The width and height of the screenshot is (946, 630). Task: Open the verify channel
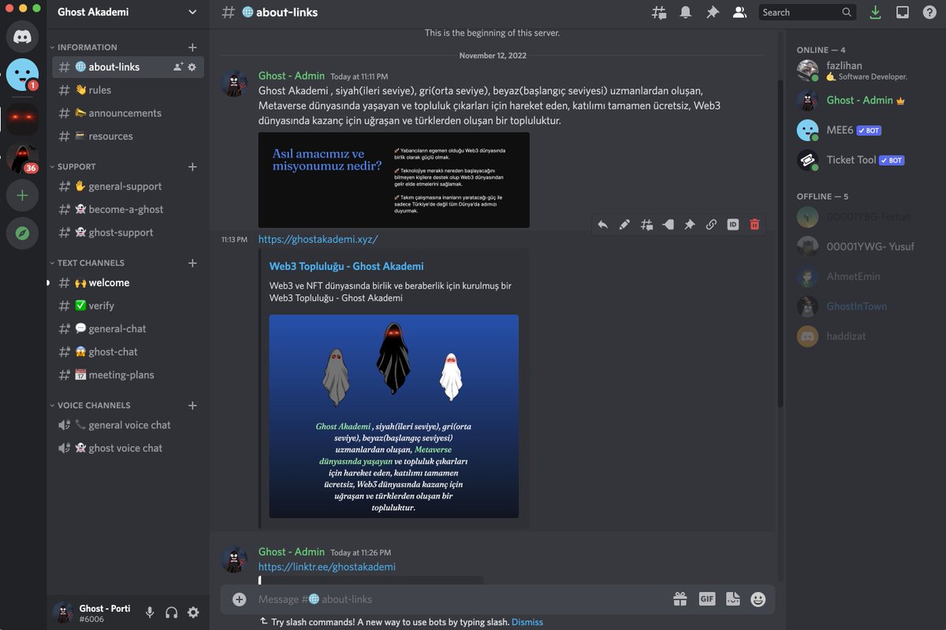(x=128, y=305)
